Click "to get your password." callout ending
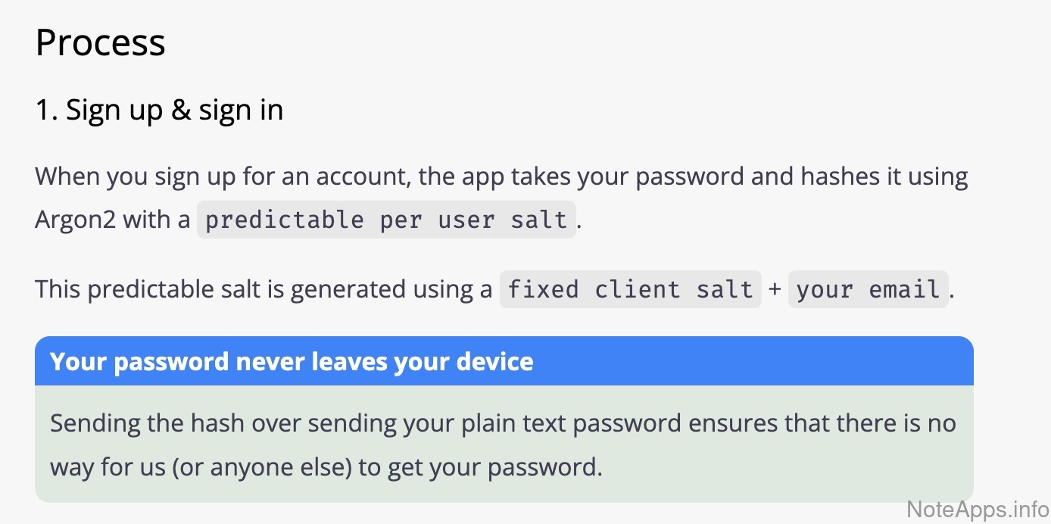Viewport: 1051px width, 524px height. (x=480, y=466)
